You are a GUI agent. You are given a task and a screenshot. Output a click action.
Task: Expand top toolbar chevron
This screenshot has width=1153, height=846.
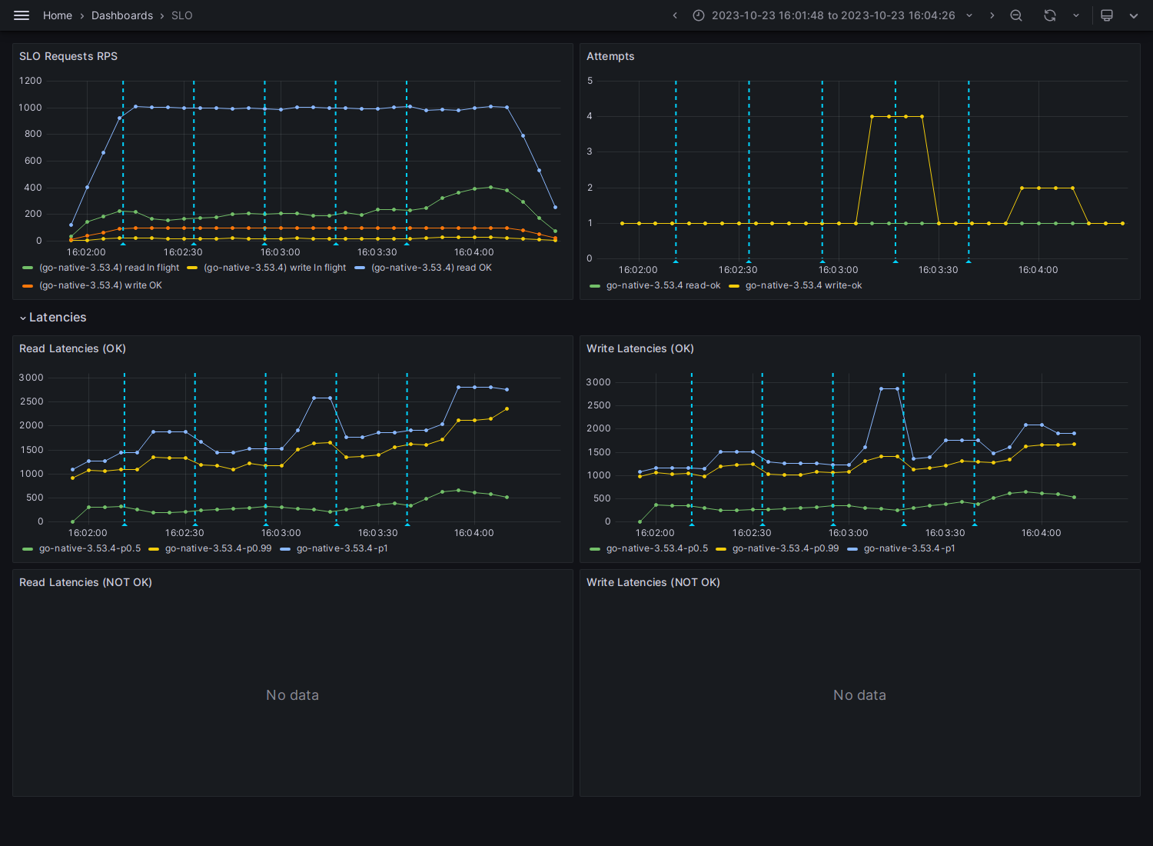tap(1134, 15)
